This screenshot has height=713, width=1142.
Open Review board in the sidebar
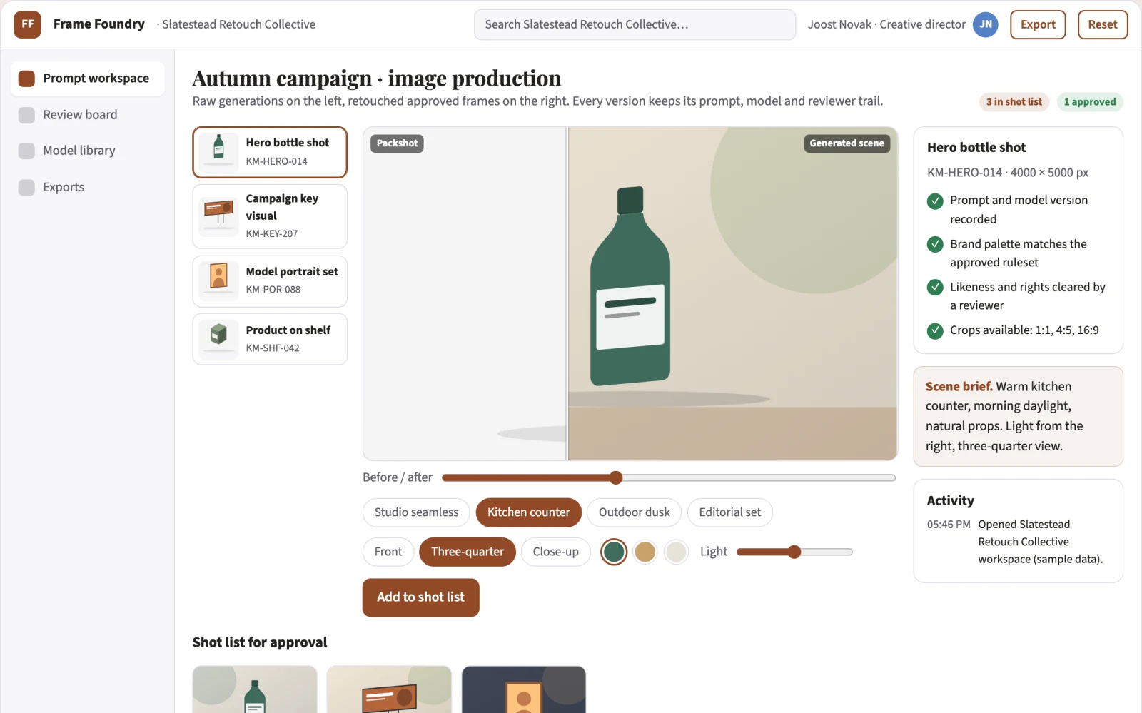[x=87, y=115]
